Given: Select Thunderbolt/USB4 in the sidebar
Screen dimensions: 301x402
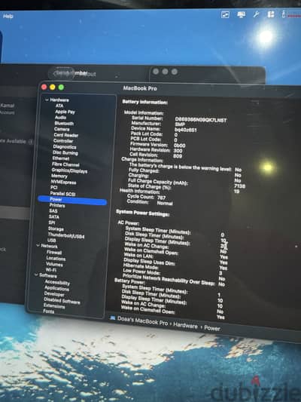Looking at the screenshot, I should pos(66,235).
